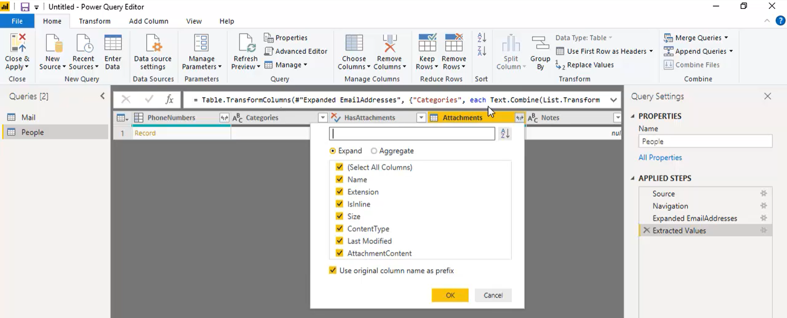The height and width of the screenshot is (318, 787).
Task: Click the Keep Rows icon
Action: click(427, 43)
